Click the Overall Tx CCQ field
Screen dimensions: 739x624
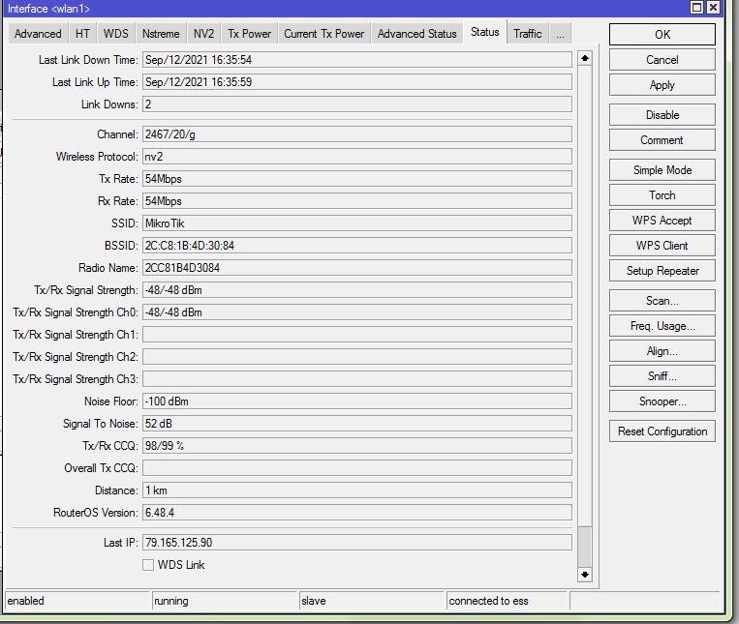click(x=357, y=468)
